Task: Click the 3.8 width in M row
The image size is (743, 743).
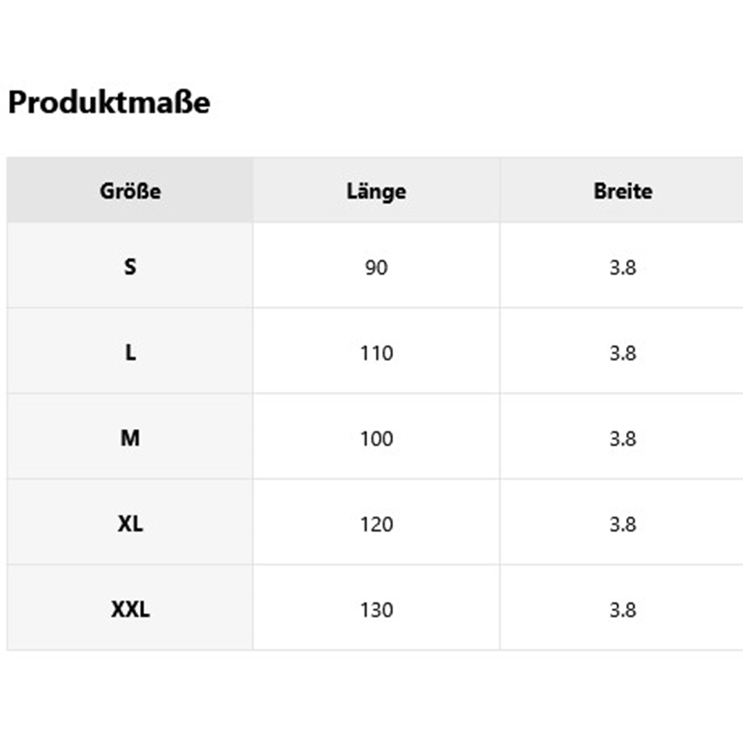Action: tap(623, 439)
